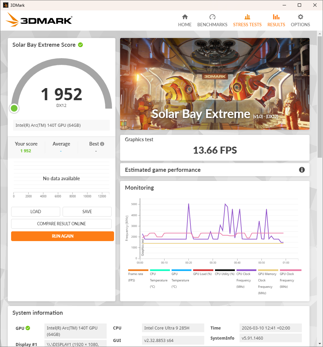Click green validation check beside Solar Bay Extreme Score
323x347 pixels.
pyautogui.click(x=80, y=45)
